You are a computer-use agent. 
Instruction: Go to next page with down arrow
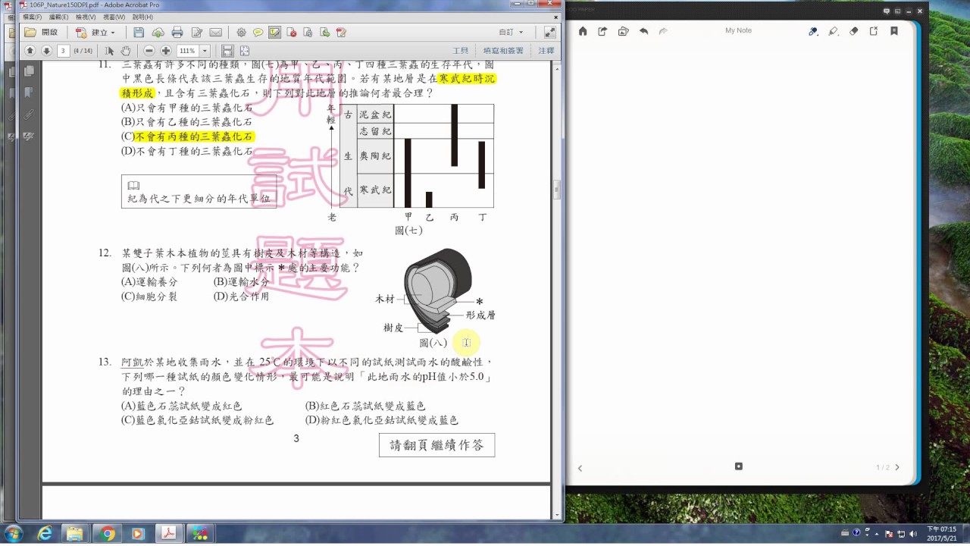pos(46,51)
